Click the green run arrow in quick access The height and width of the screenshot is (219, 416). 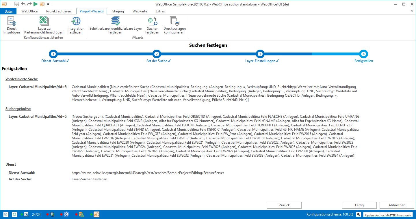point(36,4)
